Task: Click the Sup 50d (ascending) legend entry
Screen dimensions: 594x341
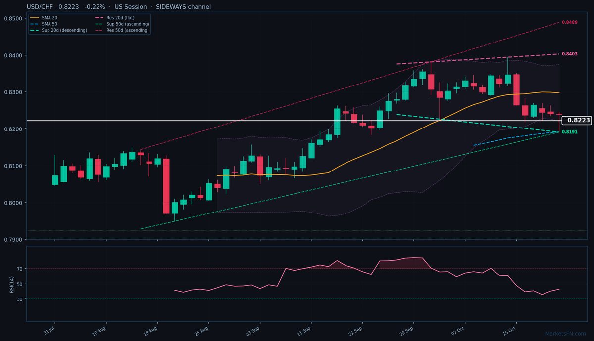Action: 121,24
